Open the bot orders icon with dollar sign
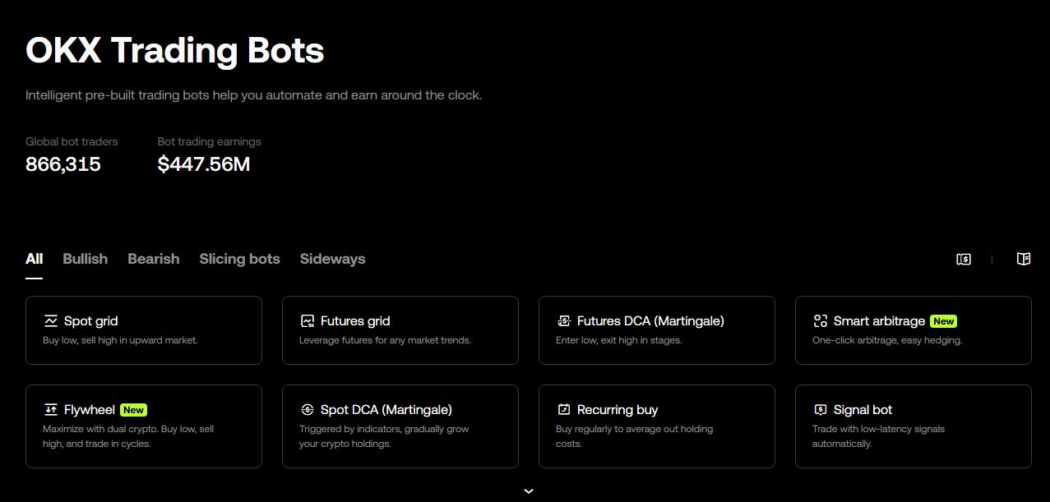 964,259
